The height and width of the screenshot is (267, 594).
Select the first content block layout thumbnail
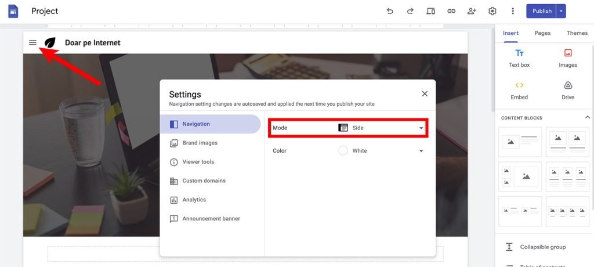tap(520, 142)
